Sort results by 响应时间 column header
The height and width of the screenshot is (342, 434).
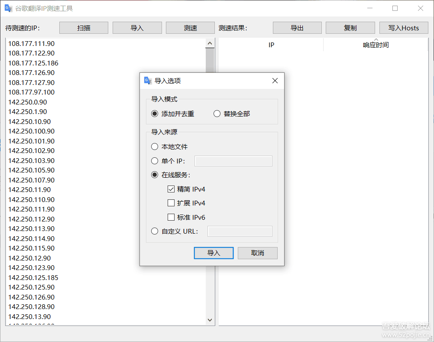(376, 45)
